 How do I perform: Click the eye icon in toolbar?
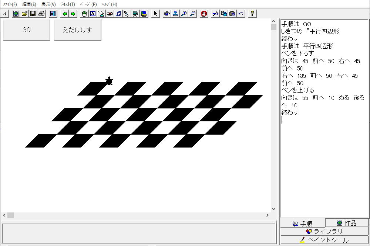pos(167,14)
